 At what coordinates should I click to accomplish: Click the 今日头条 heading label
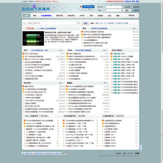[x=30, y=28]
